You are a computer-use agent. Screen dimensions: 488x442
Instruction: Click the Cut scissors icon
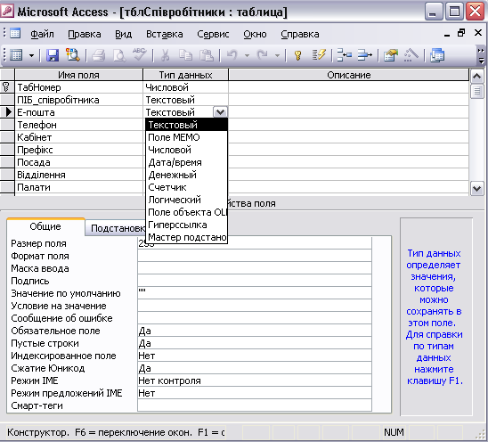(166, 56)
